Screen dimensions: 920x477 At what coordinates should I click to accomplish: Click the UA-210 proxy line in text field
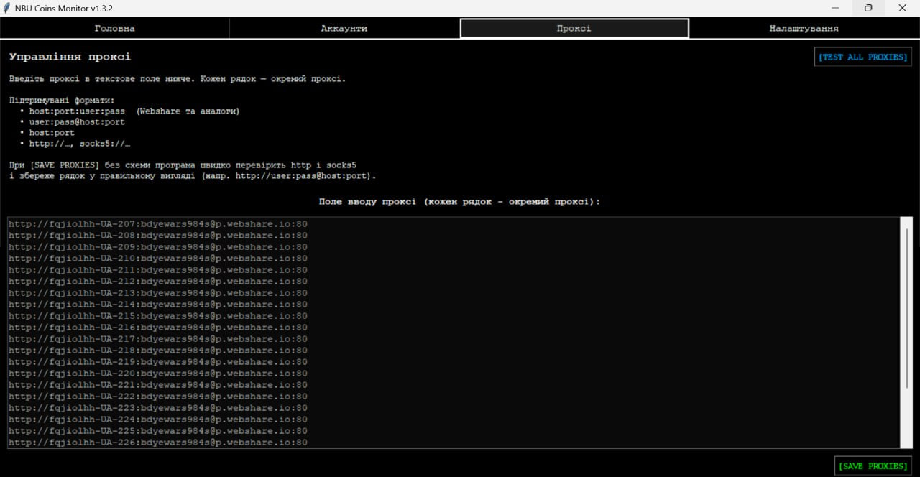[158, 259]
